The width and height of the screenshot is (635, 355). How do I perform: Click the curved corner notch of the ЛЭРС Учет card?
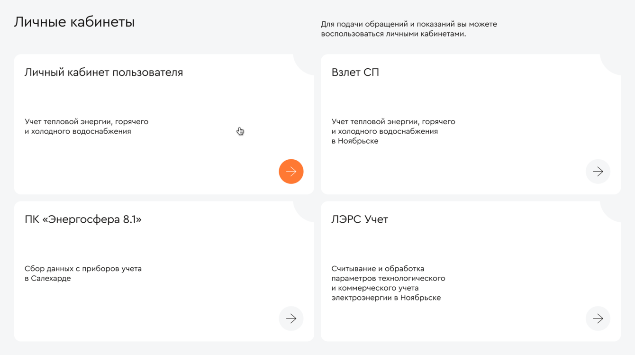pos(611,211)
